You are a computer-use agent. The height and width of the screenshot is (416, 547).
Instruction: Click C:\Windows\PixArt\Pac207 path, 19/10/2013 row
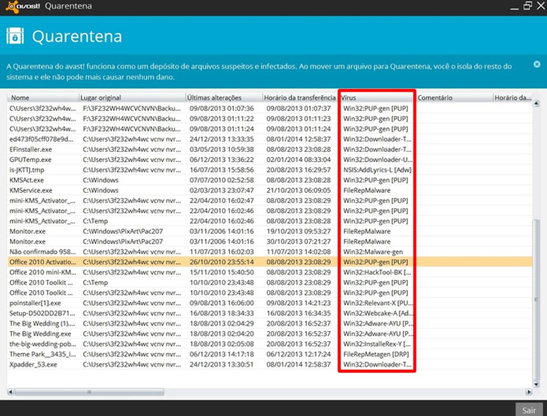[123, 232]
